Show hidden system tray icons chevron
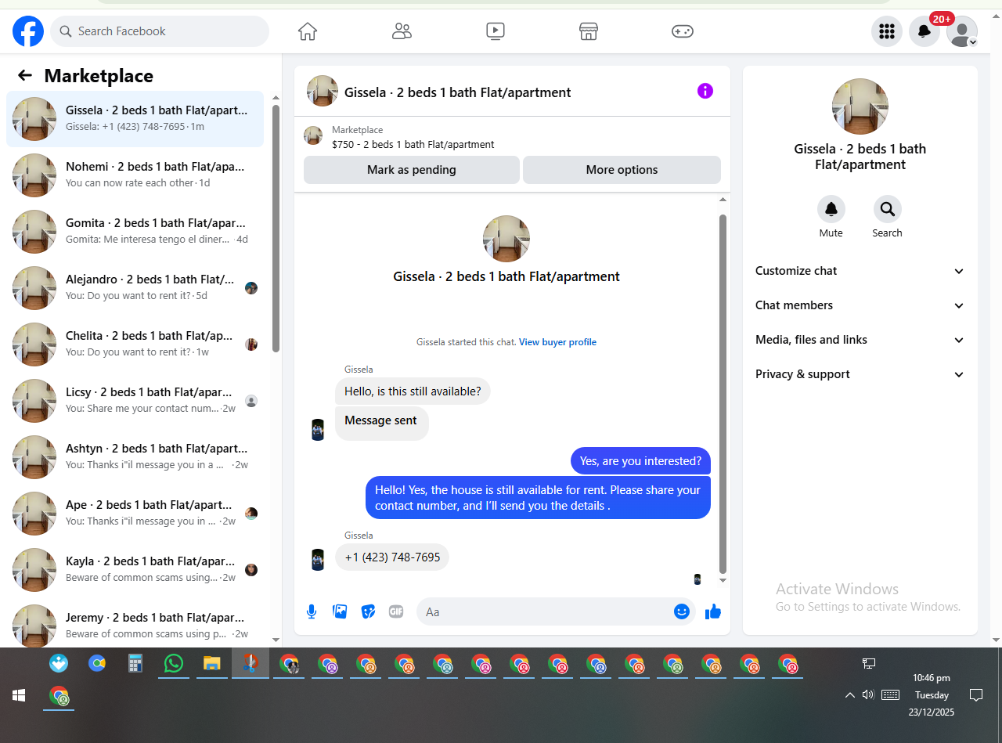Viewport: 1002px width, 743px height. pyautogui.click(x=849, y=694)
